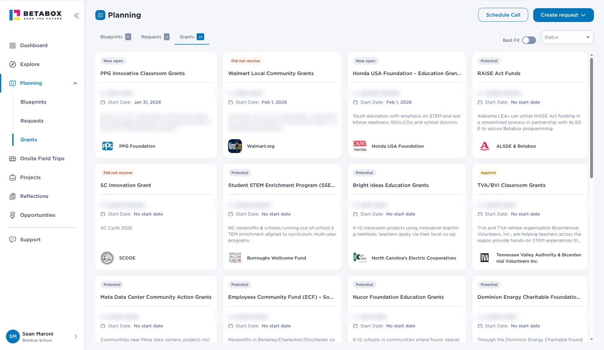604x350 pixels.
Task: Open Requests in sidebar submenu
Action: (32, 121)
